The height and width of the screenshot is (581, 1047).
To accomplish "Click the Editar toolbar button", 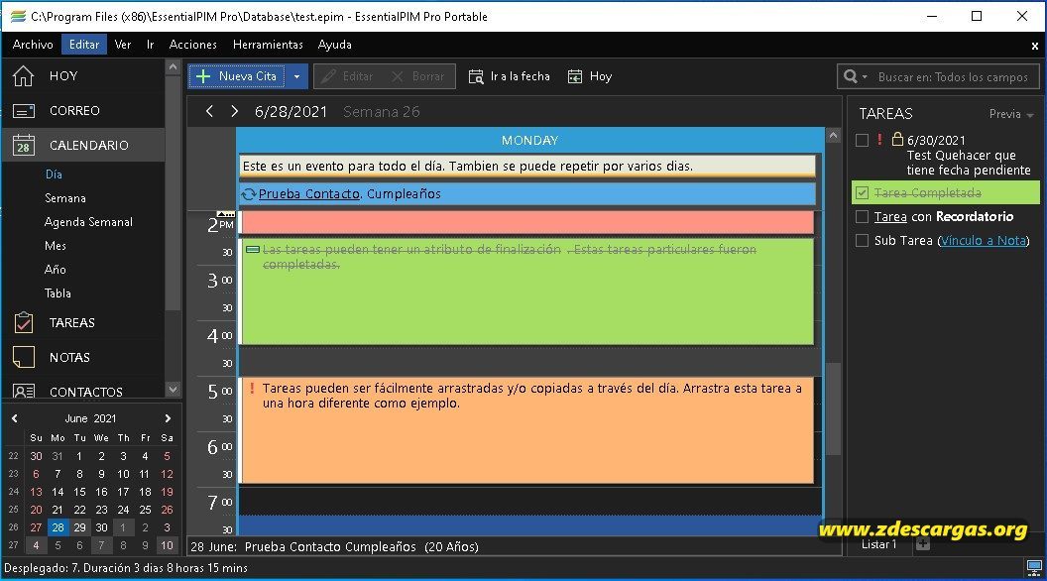I will [x=349, y=76].
